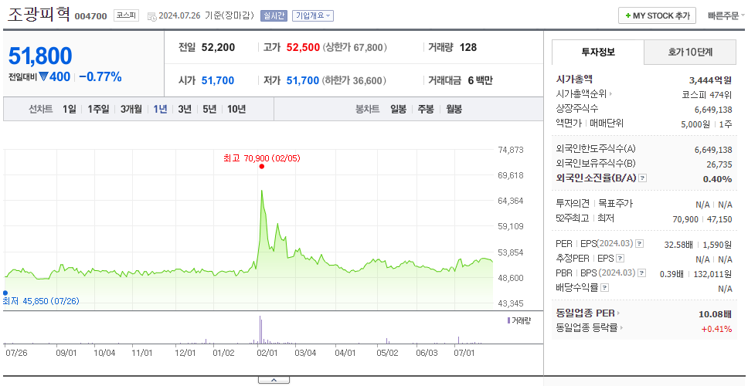This screenshot has width=748, height=386.
Task: Click the calendar icon beside 2024.07.26
Action: pyautogui.click(x=151, y=16)
